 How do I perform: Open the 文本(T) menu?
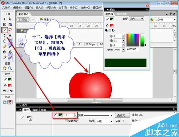[63, 8]
